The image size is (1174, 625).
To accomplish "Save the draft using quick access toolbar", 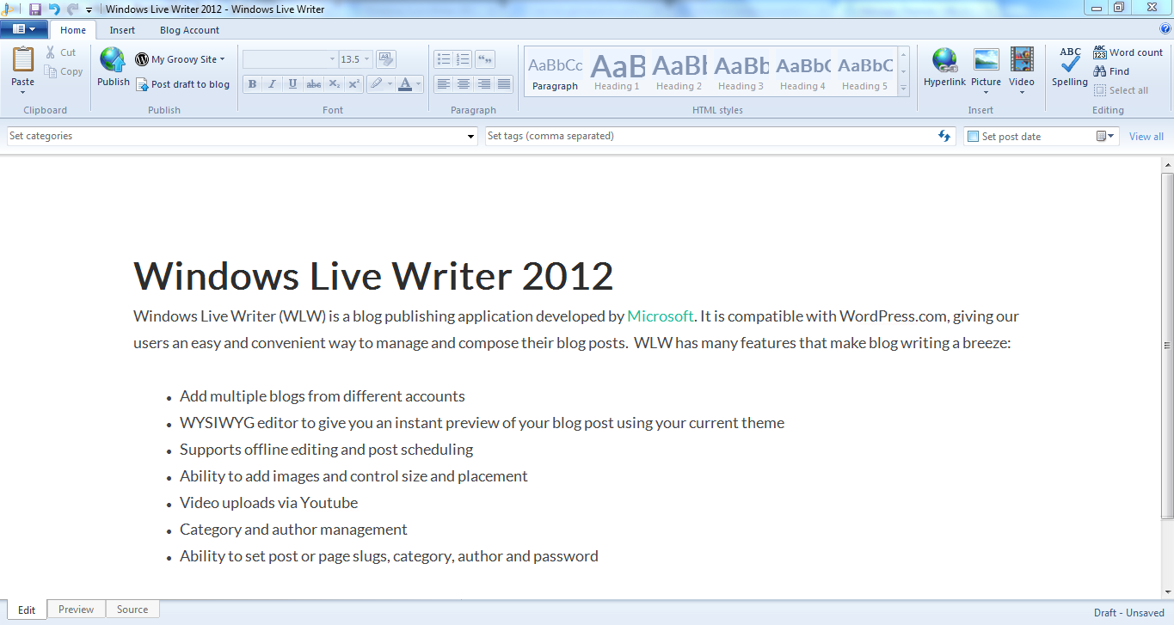I will [34, 9].
